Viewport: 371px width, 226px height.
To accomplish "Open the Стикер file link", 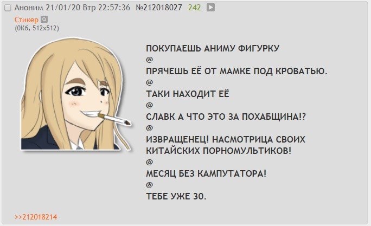I will [26, 20].
